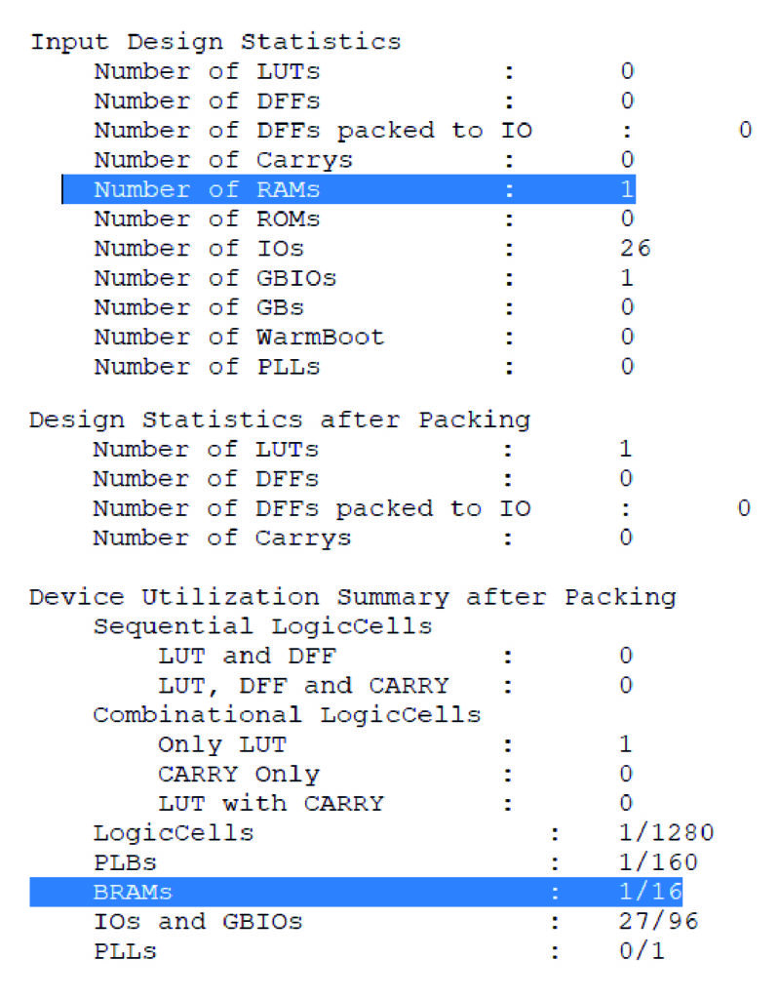
Task: Click the Number of IOs value 26
Action: pos(635,248)
